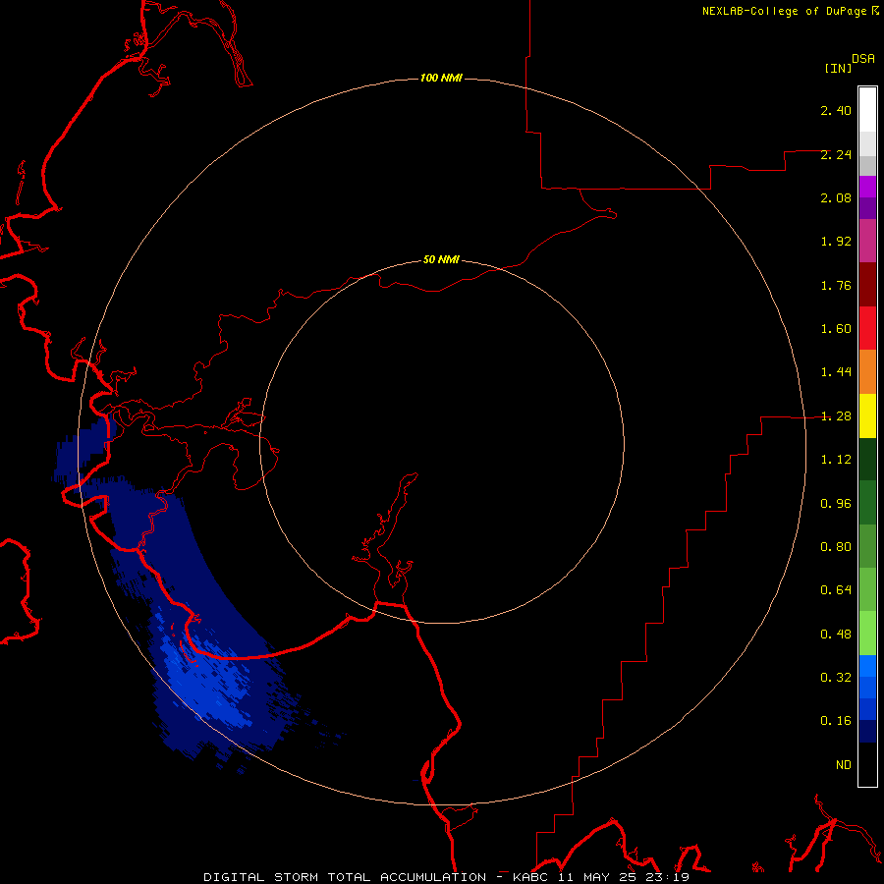884x884 pixels.
Task: Click the 50 NMI range ring label
Action: coord(441,259)
